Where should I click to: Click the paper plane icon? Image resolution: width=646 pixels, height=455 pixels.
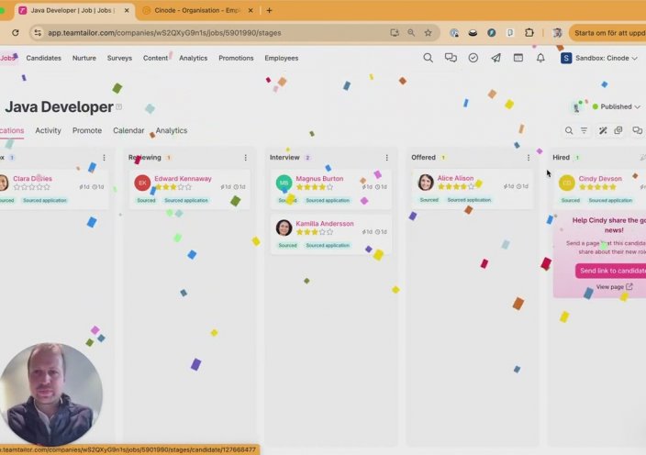click(496, 58)
